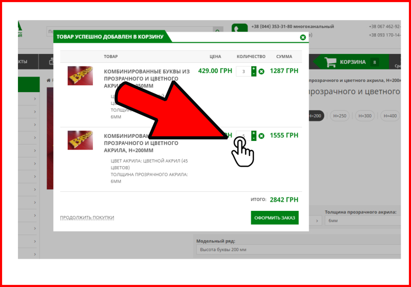Remove the first cart item (H=250mm letters)
The height and width of the screenshot is (287, 411).
tap(261, 71)
